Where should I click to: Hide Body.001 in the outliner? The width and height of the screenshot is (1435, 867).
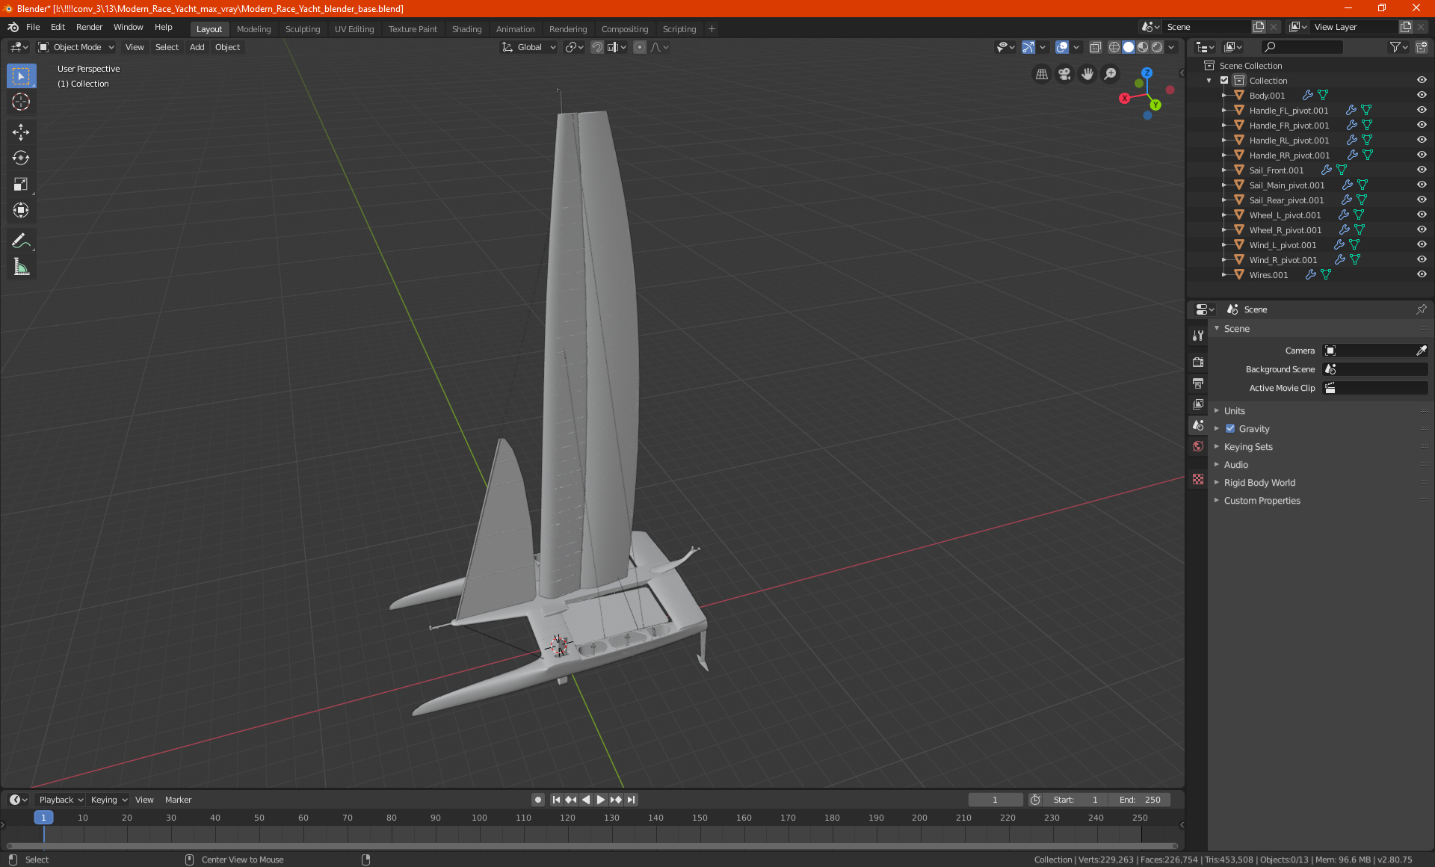pyautogui.click(x=1421, y=95)
